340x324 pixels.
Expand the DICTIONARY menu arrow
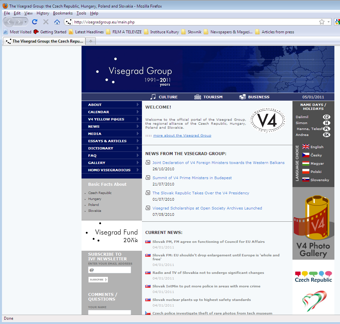tap(137, 148)
